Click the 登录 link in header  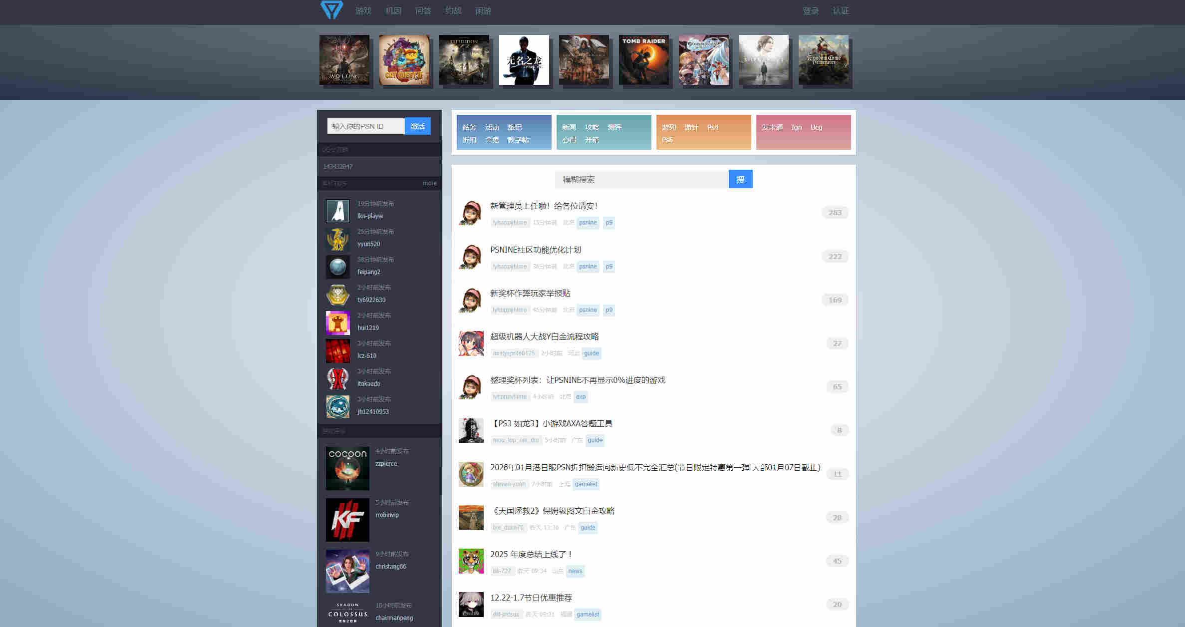[810, 11]
